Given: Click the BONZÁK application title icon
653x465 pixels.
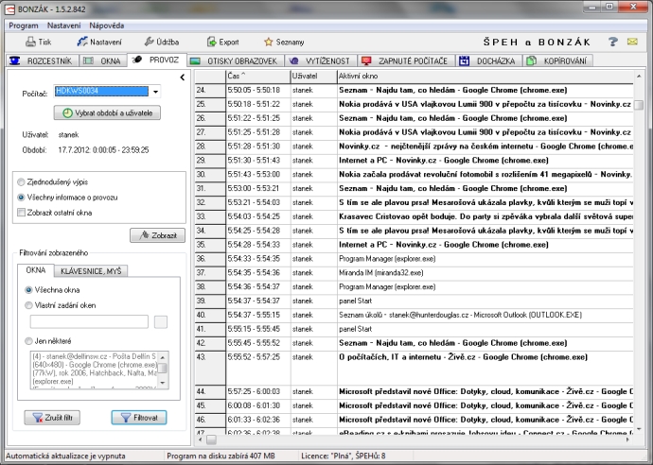Looking at the screenshot, I should tap(10, 9).
